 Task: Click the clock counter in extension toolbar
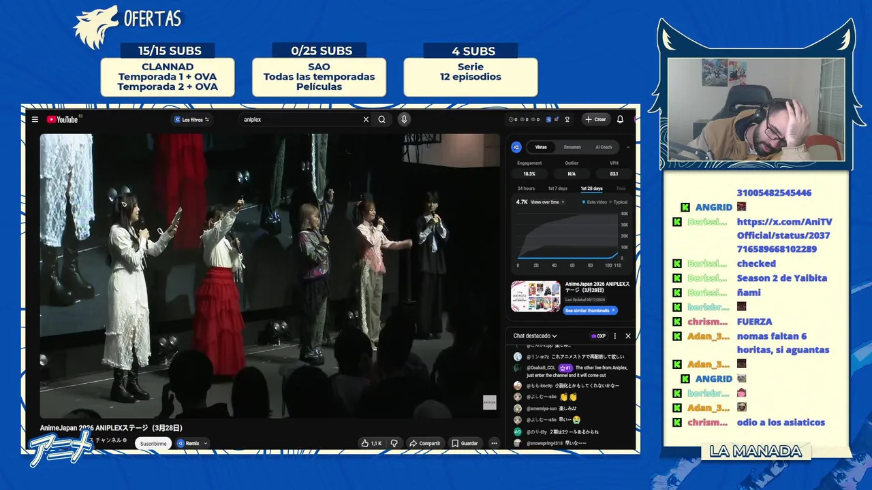[514, 120]
